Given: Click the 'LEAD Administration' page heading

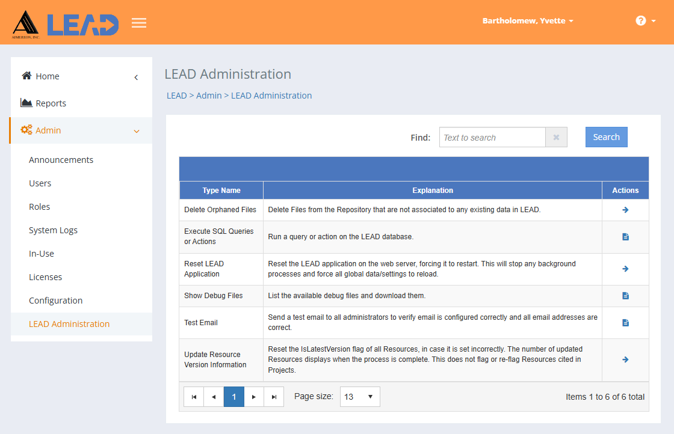Looking at the screenshot, I should [x=228, y=74].
